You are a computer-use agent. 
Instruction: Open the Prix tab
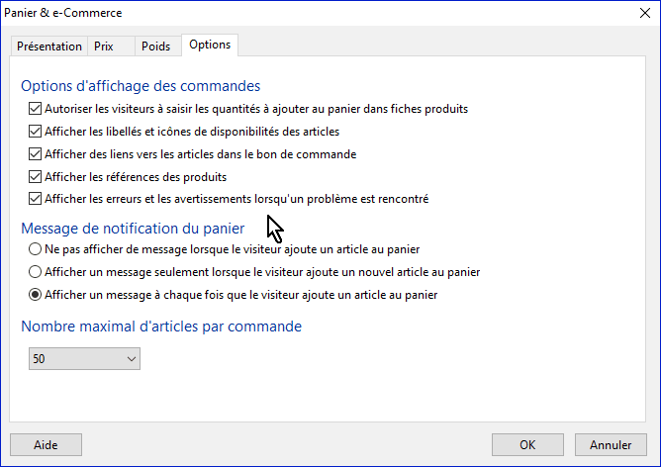(104, 47)
